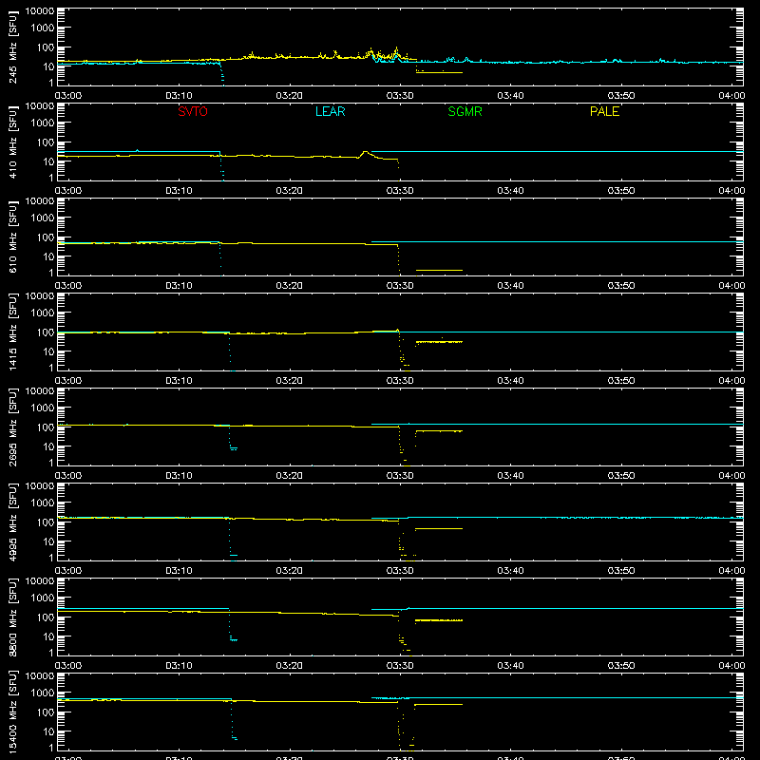760x760 pixels.
Task: Click the cyan LEAR station label
Action: pyautogui.click(x=330, y=111)
